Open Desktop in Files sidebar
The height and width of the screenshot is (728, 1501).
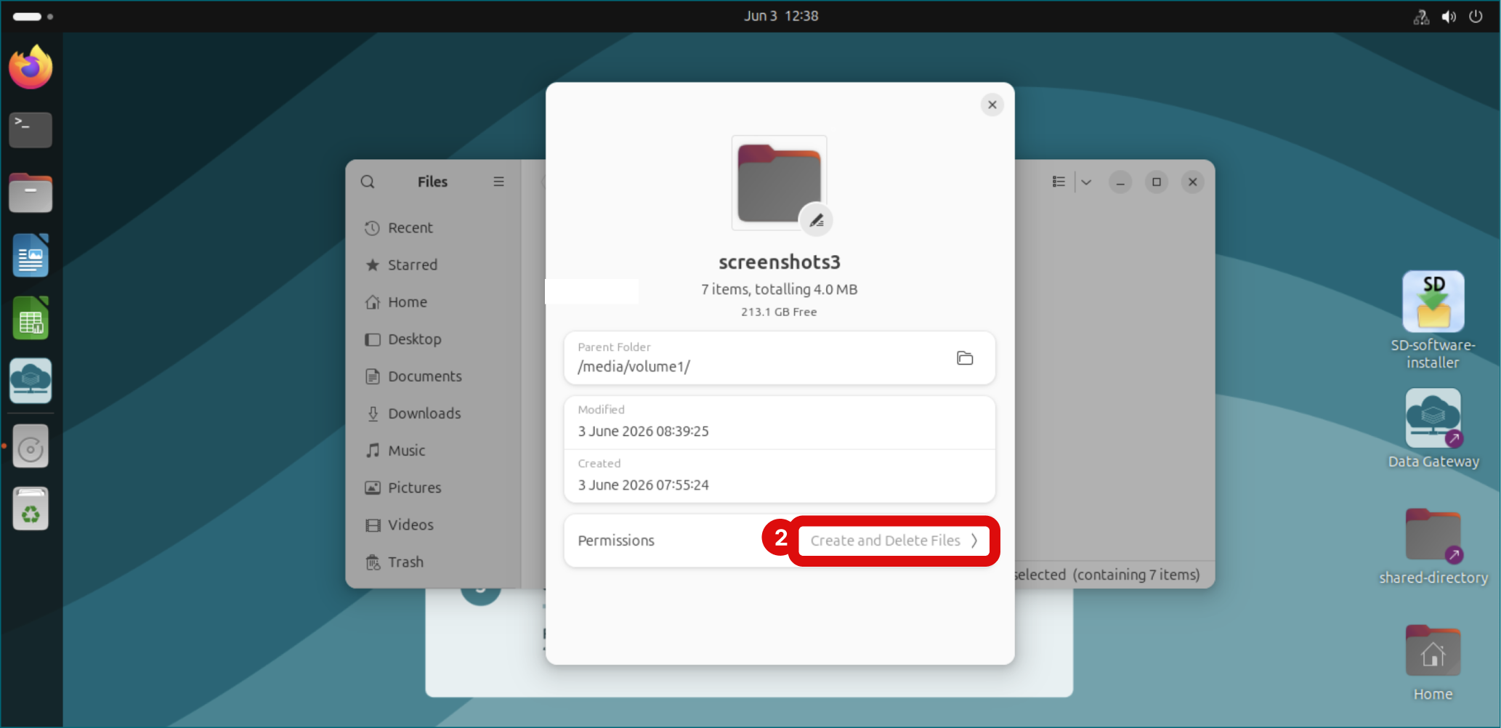(434, 339)
